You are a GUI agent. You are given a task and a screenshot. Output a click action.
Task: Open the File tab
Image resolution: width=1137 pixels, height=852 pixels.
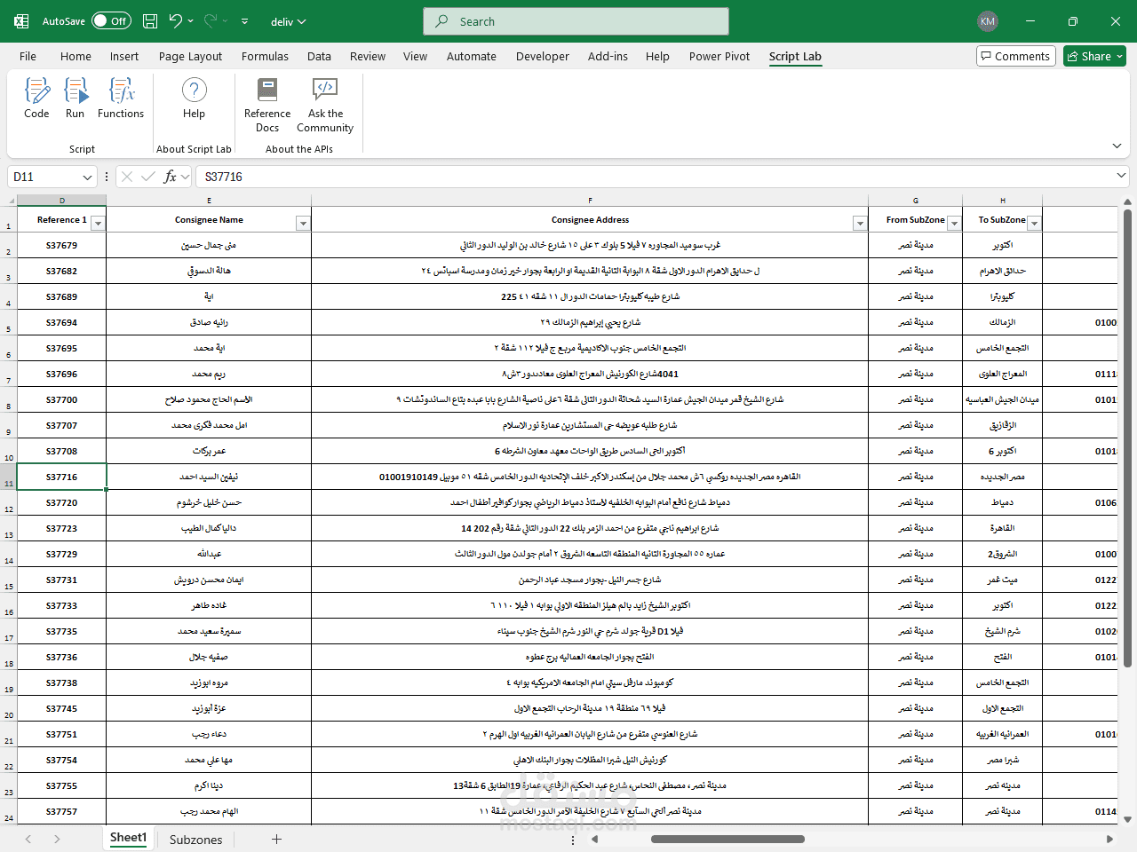(28, 56)
